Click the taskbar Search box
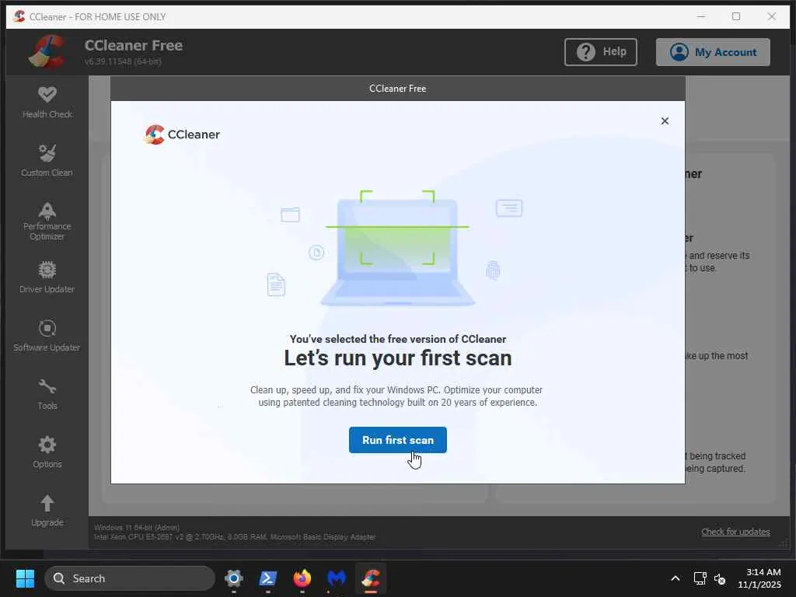The image size is (796, 597). point(130,578)
